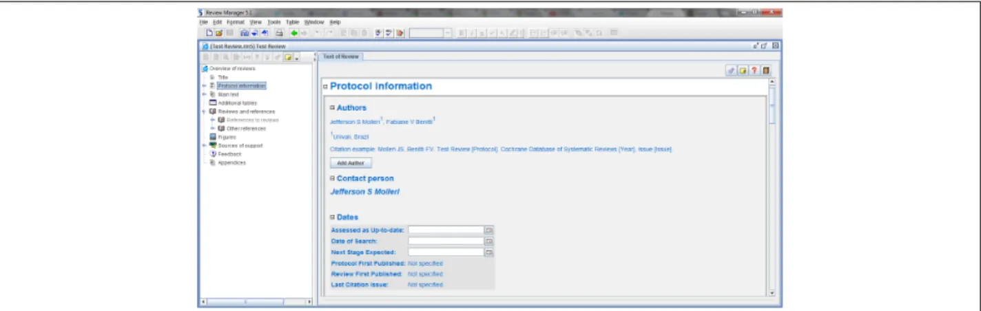Expand the Other references tree node
This screenshot has width=981, height=311.
pos(213,128)
